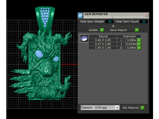The height and width of the screenshot is (119, 159).
Task: Click the Total Gem Count label
Action: (x=127, y=21)
